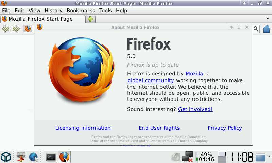Open the Edit menu
This screenshot has height=163, width=272.
(19, 11)
